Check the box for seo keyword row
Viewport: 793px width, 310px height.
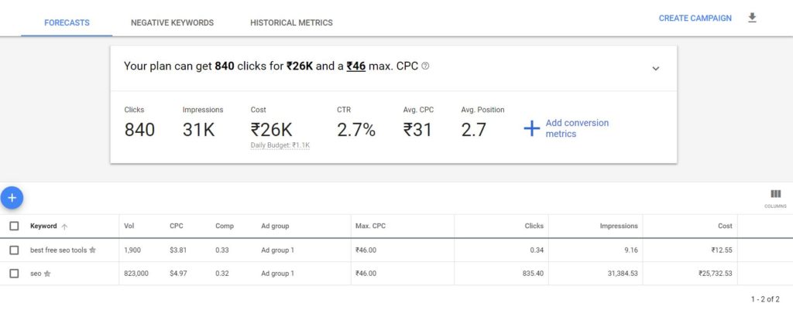click(x=14, y=273)
